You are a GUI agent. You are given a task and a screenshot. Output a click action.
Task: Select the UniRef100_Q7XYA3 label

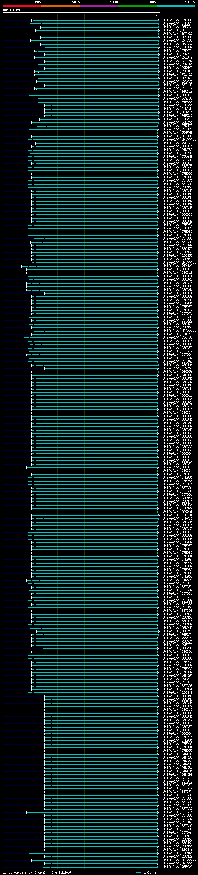(x=178, y=368)
